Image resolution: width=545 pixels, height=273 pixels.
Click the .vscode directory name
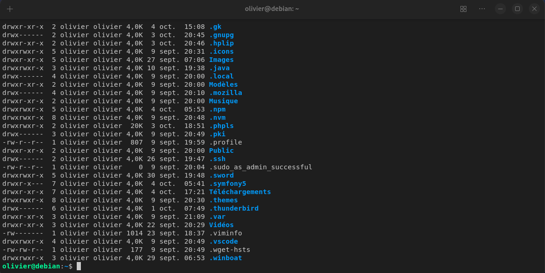point(223,241)
